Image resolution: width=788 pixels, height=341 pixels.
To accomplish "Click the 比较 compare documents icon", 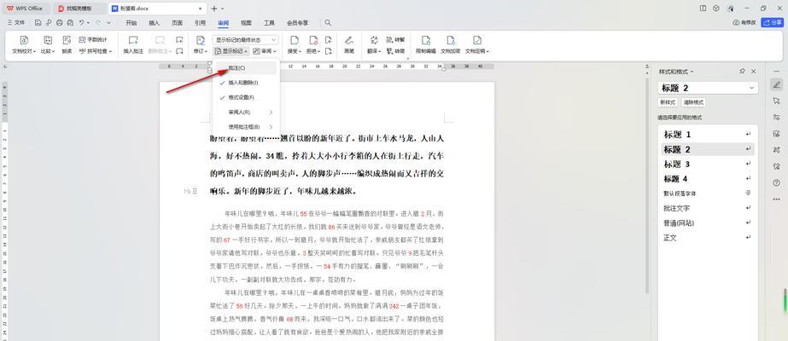I will pyautogui.click(x=48, y=41).
